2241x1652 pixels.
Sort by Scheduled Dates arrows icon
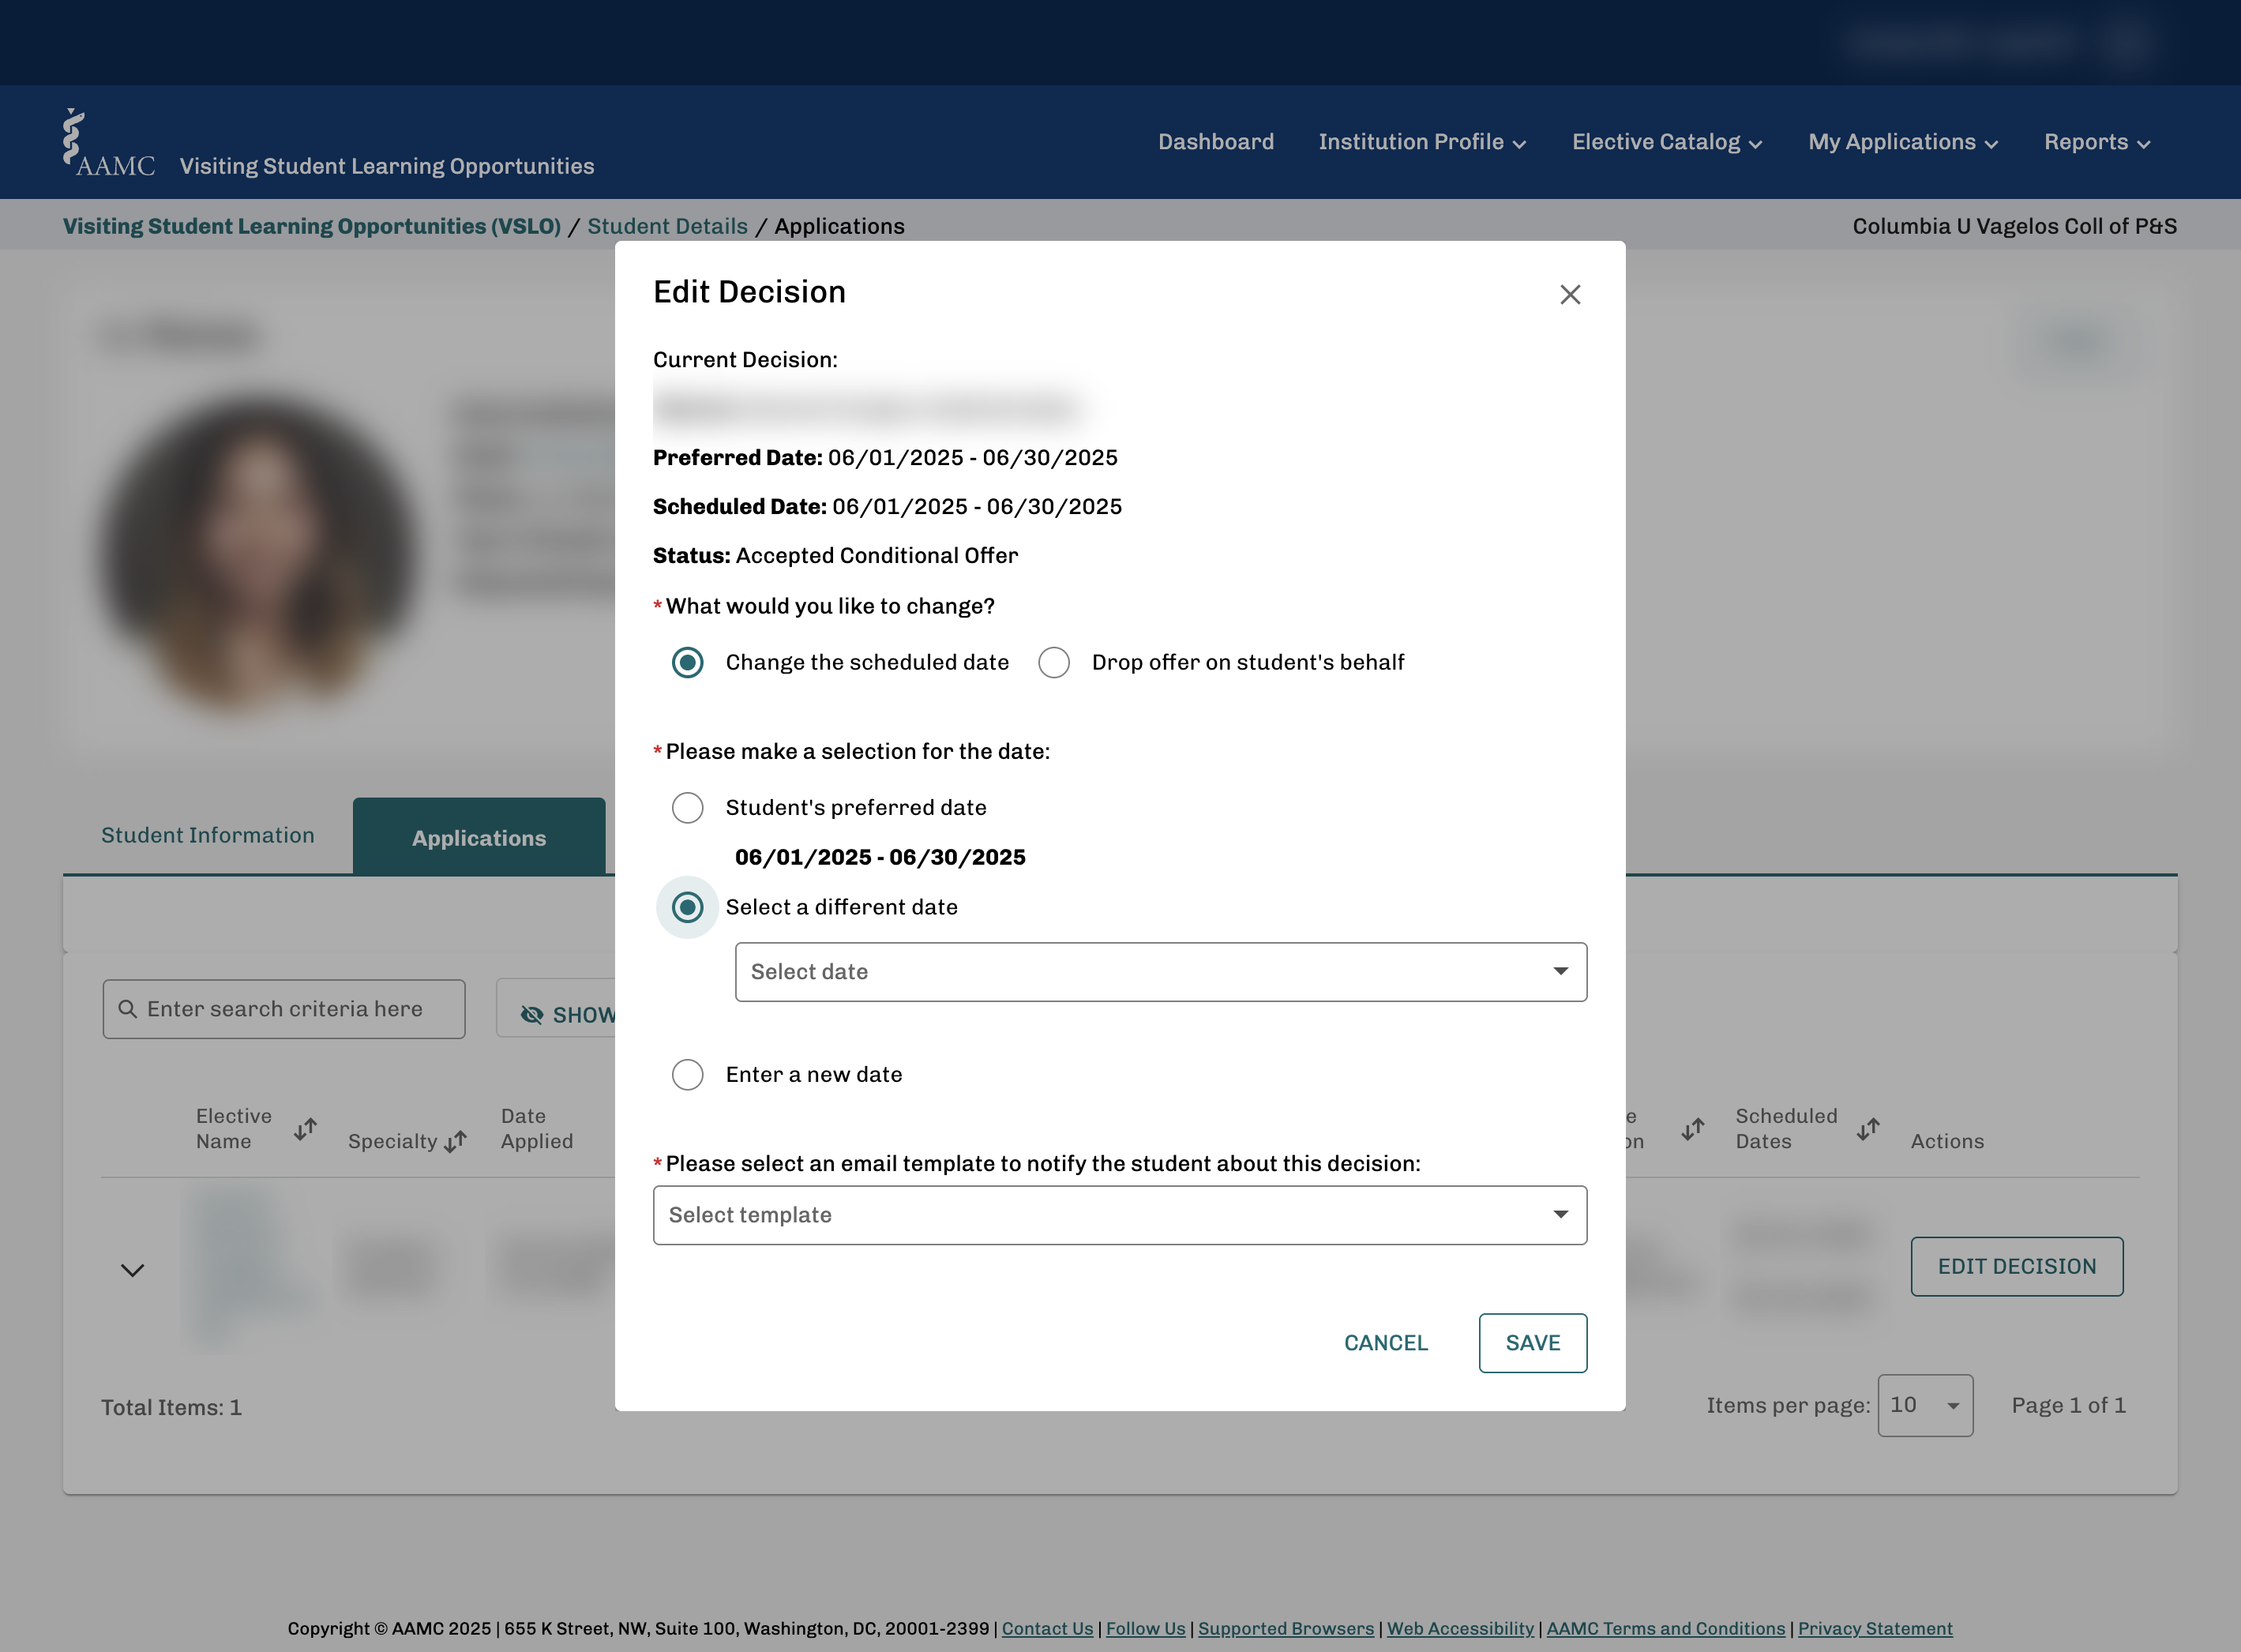pos(1868,1129)
